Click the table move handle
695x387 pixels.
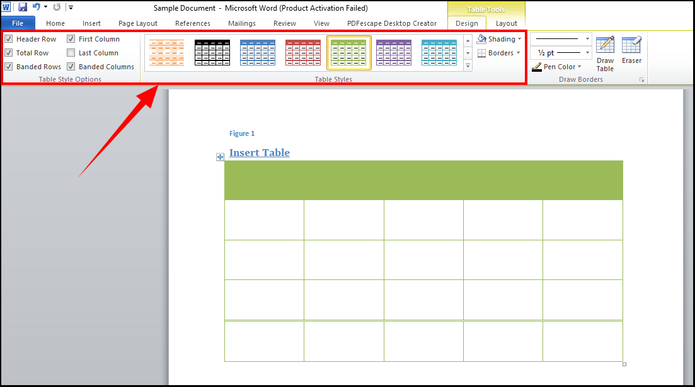pos(220,156)
